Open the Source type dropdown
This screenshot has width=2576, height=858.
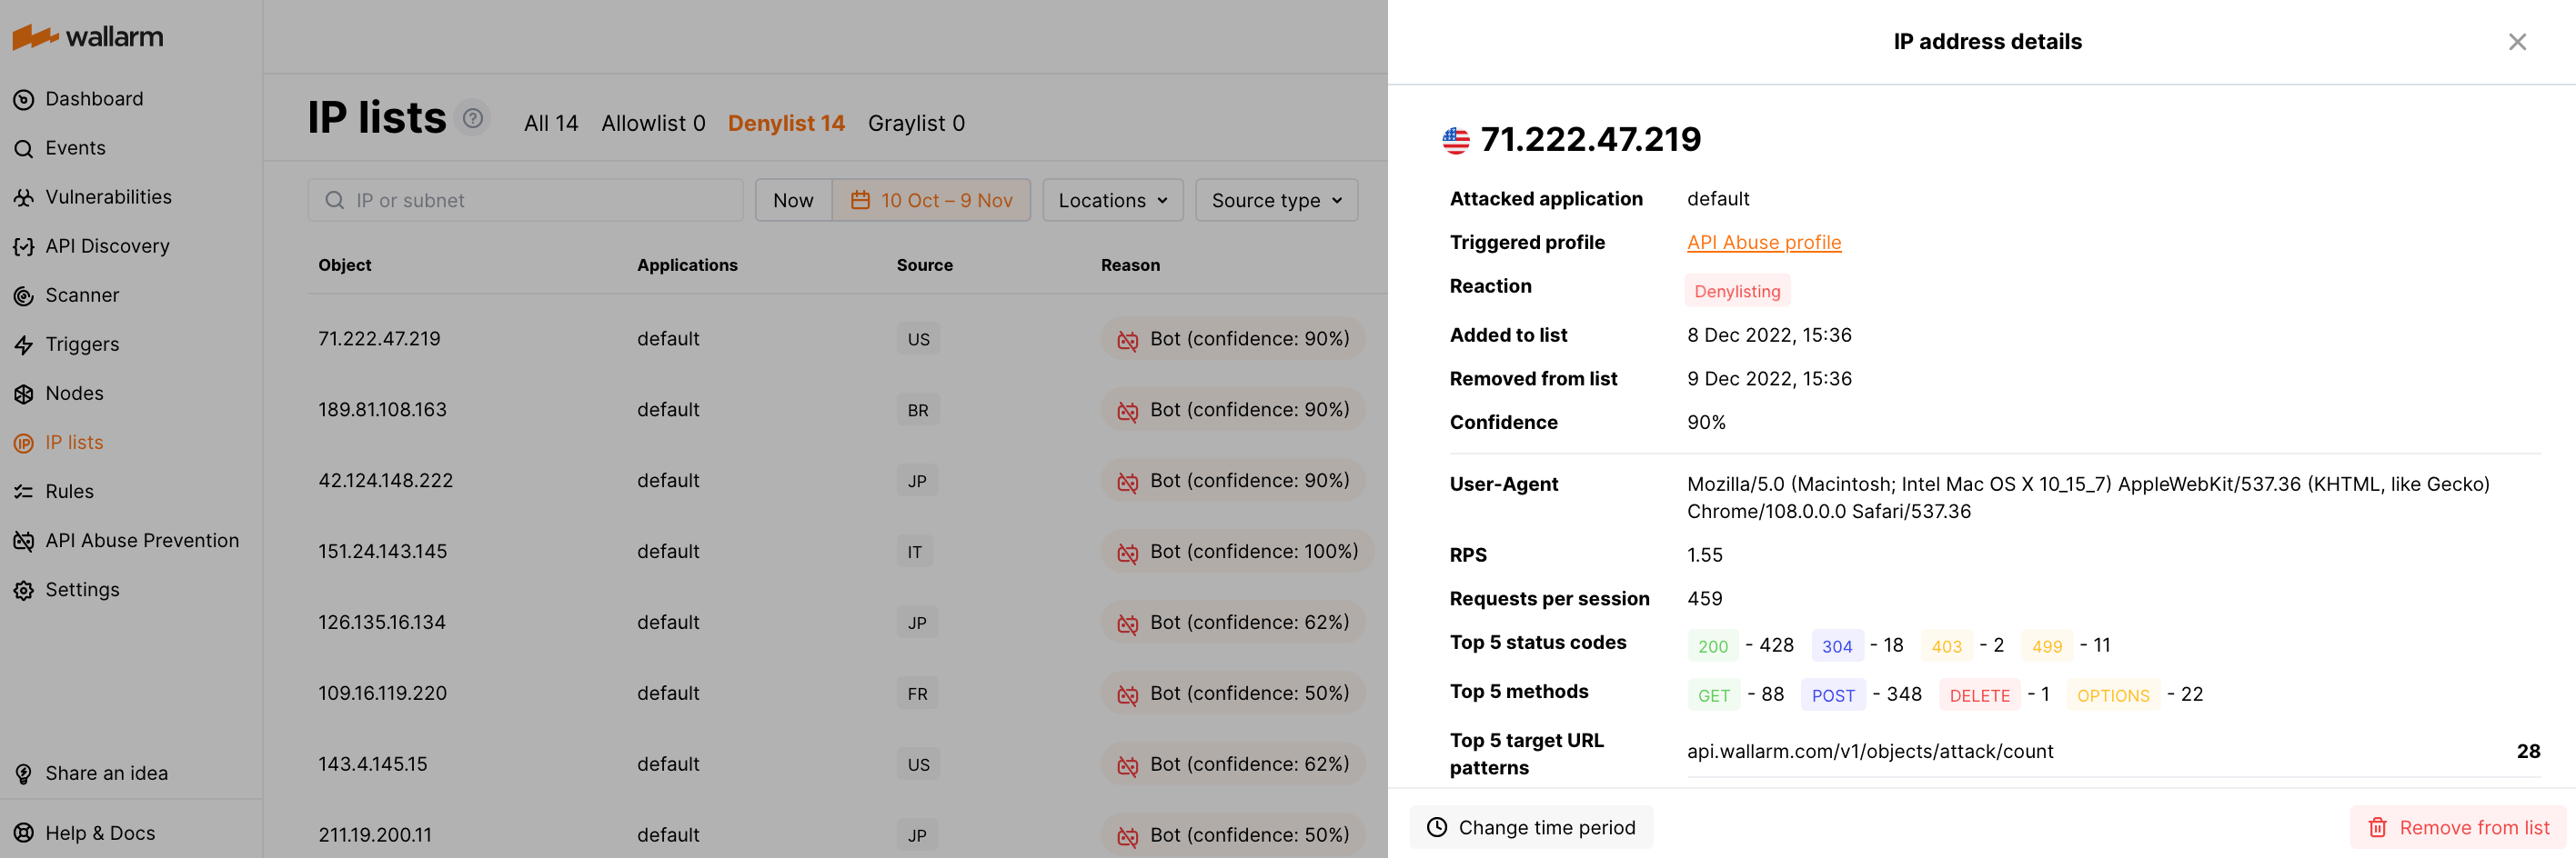(1276, 200)
